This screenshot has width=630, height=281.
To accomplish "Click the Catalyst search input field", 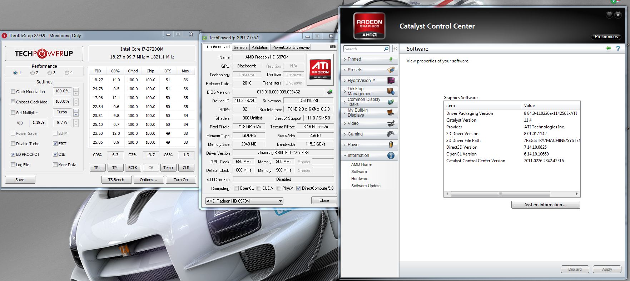I will coord(364,49).
